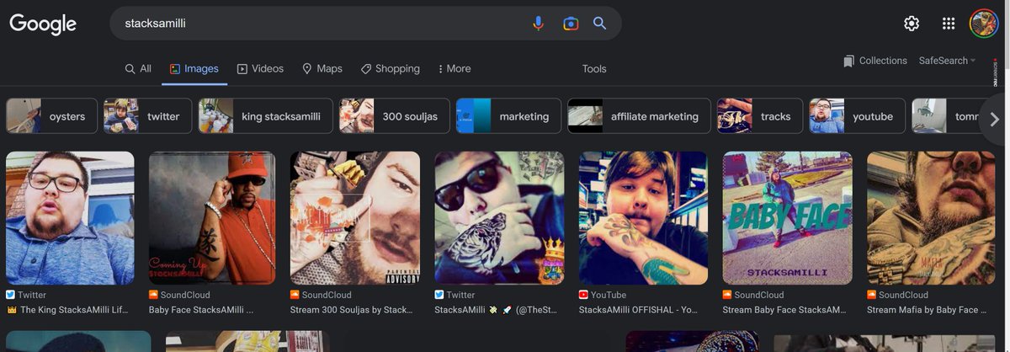Click 'Stream Baby Face StacksAM...' caption
1010x352 pixels.
pyautogui.click(x=784, y=310)
